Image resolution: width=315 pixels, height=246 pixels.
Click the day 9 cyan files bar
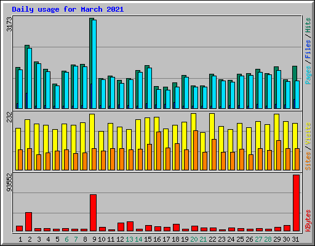(x=94, y=64)
